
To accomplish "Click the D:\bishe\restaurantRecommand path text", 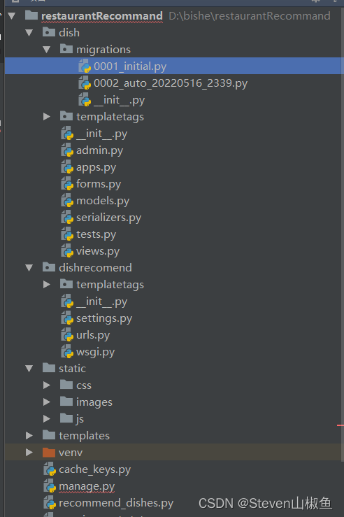I will pos(250,16).
